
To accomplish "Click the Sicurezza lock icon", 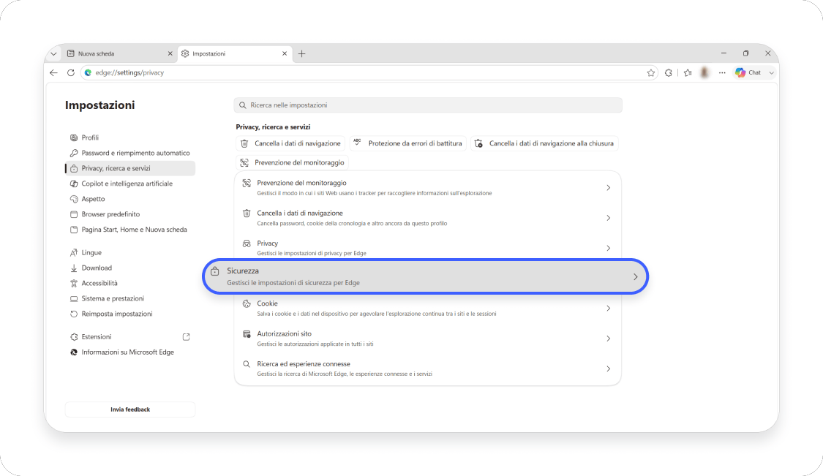I will [214, 271].
